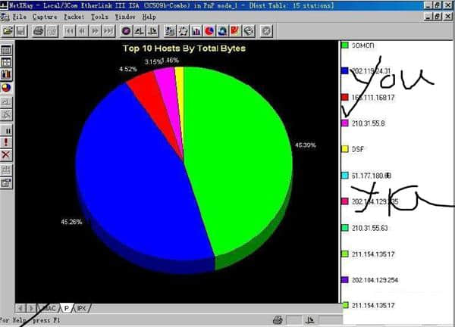Image resolution: width=455 pixels, height=327 pixels.
Task: Open the Packet menu
Action: (x=74, y=16)
